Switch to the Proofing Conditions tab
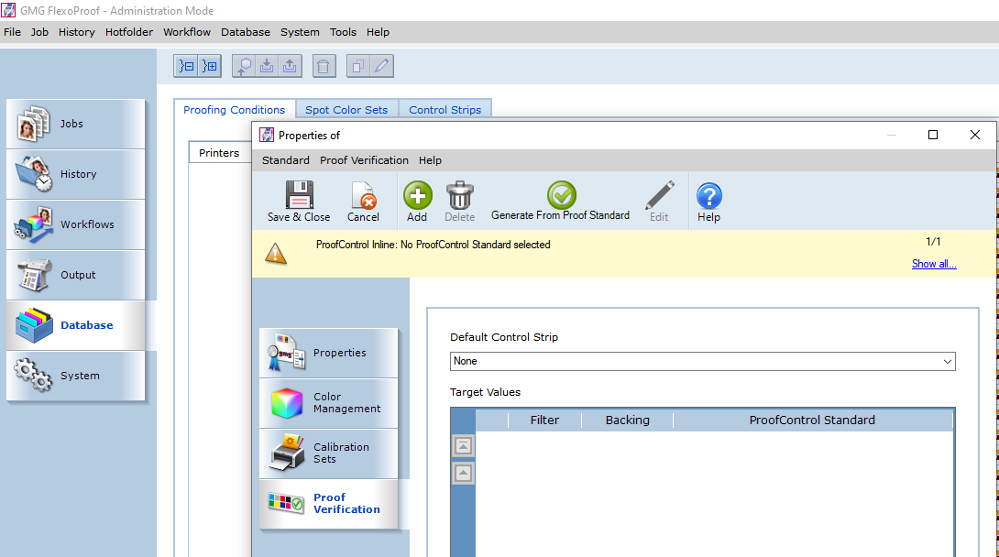Viewport: 999px width, 557px height. [x=235, y=110]
